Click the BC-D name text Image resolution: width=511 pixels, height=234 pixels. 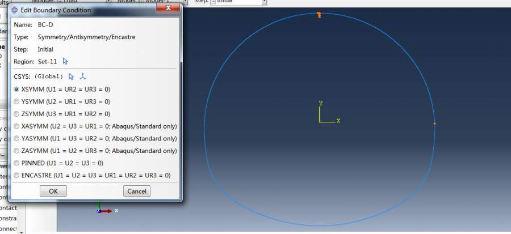45,25
